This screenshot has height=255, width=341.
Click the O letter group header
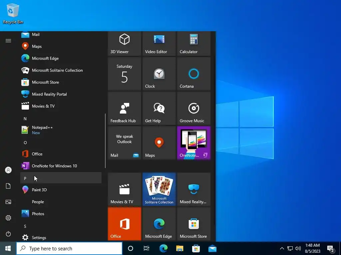tap(61, 143)
